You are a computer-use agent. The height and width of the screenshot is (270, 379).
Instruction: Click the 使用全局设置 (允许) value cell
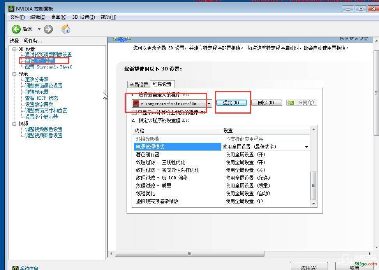pyautogui.click(x=248, y=178)
